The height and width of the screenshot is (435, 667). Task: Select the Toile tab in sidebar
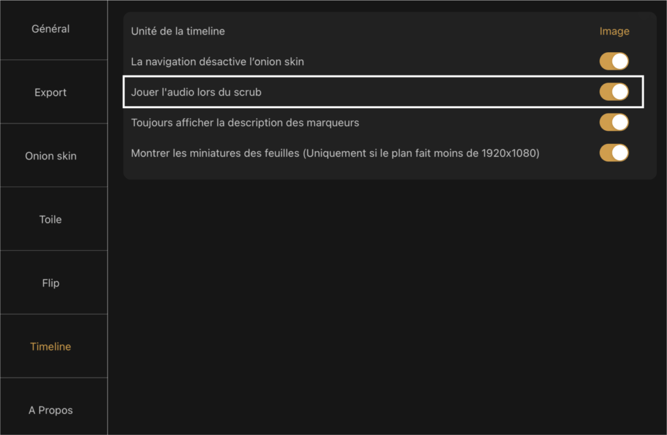coord(51,219)
